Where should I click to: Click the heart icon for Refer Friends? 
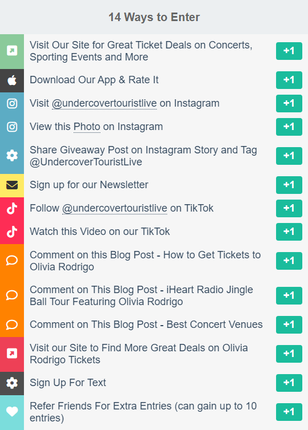[x=12, y=412]
